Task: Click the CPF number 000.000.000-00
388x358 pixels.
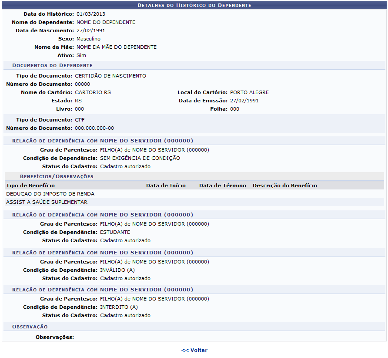Action: 94,128
